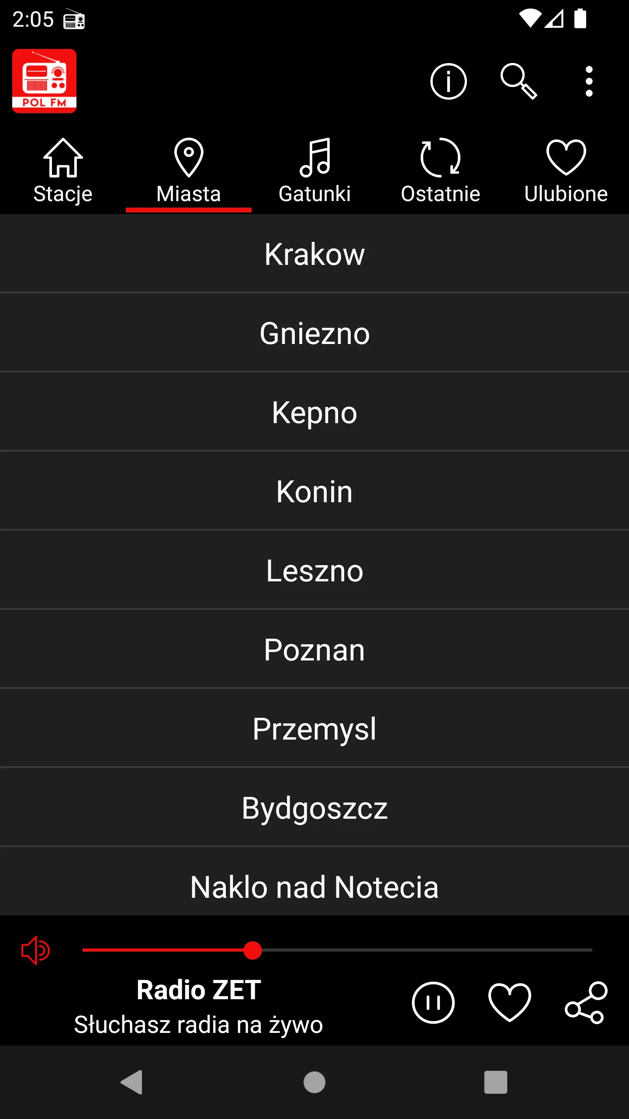Switch to the Gatunki tab
The image size is (629, 1119).
[x=314, y=171]
